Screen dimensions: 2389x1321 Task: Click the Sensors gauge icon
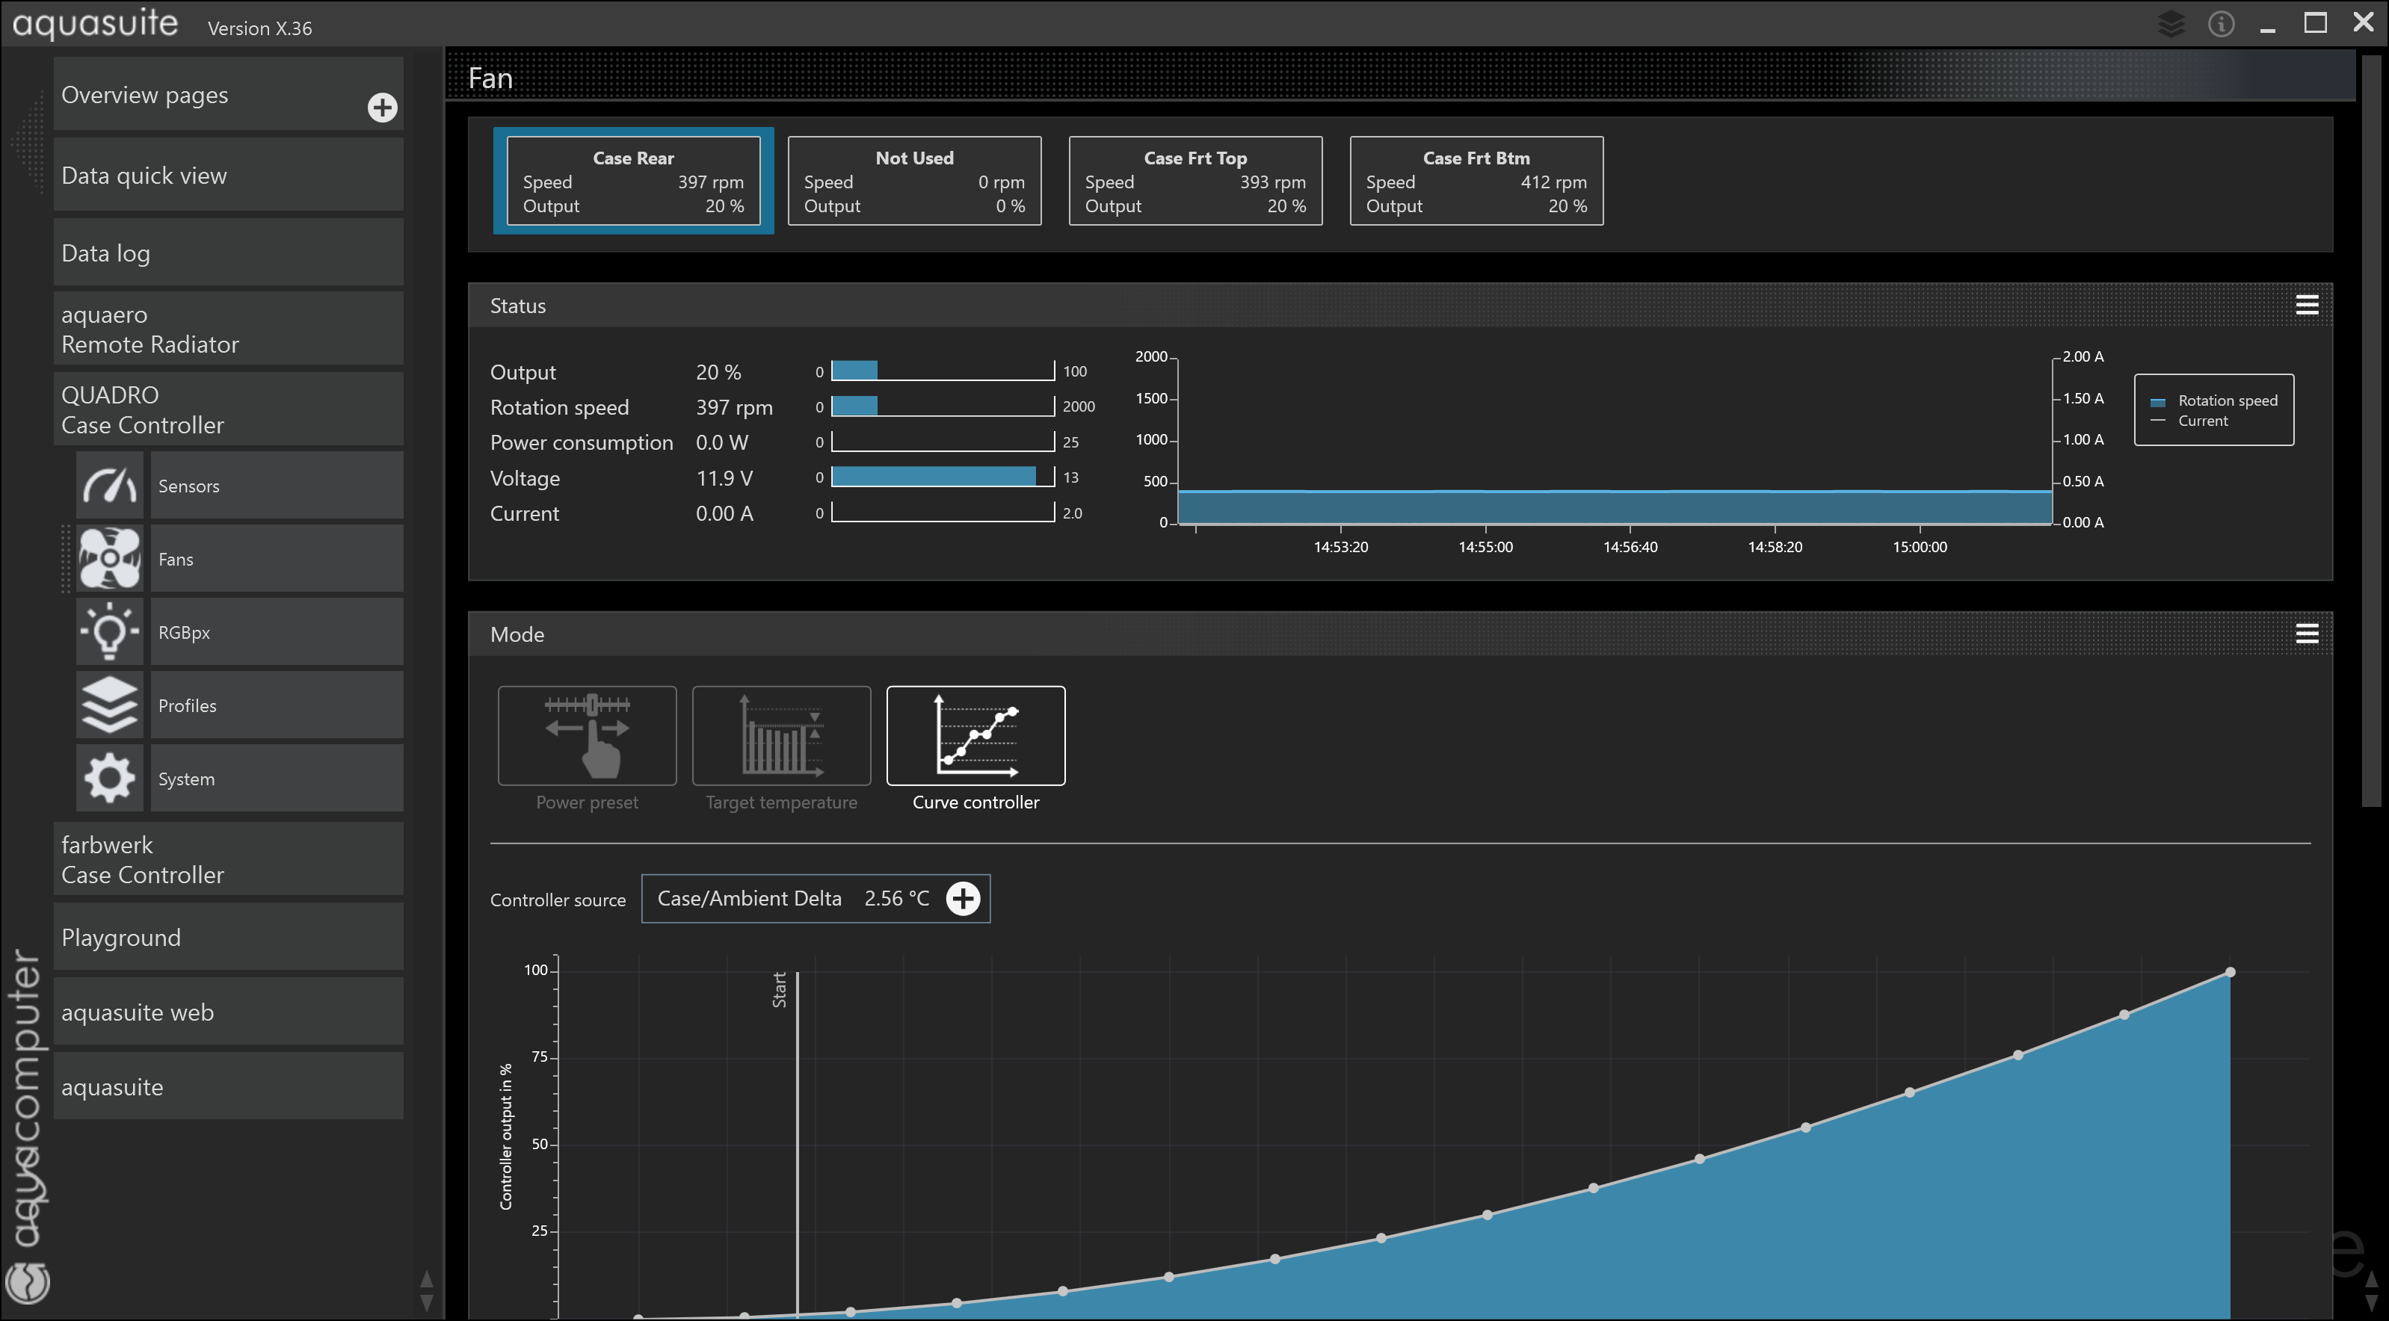[x=109, y=486]
